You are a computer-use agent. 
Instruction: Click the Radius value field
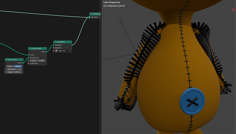pos(14,72)
